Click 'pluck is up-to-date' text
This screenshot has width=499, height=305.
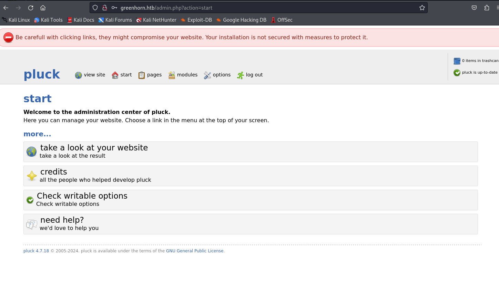point(480,72)
